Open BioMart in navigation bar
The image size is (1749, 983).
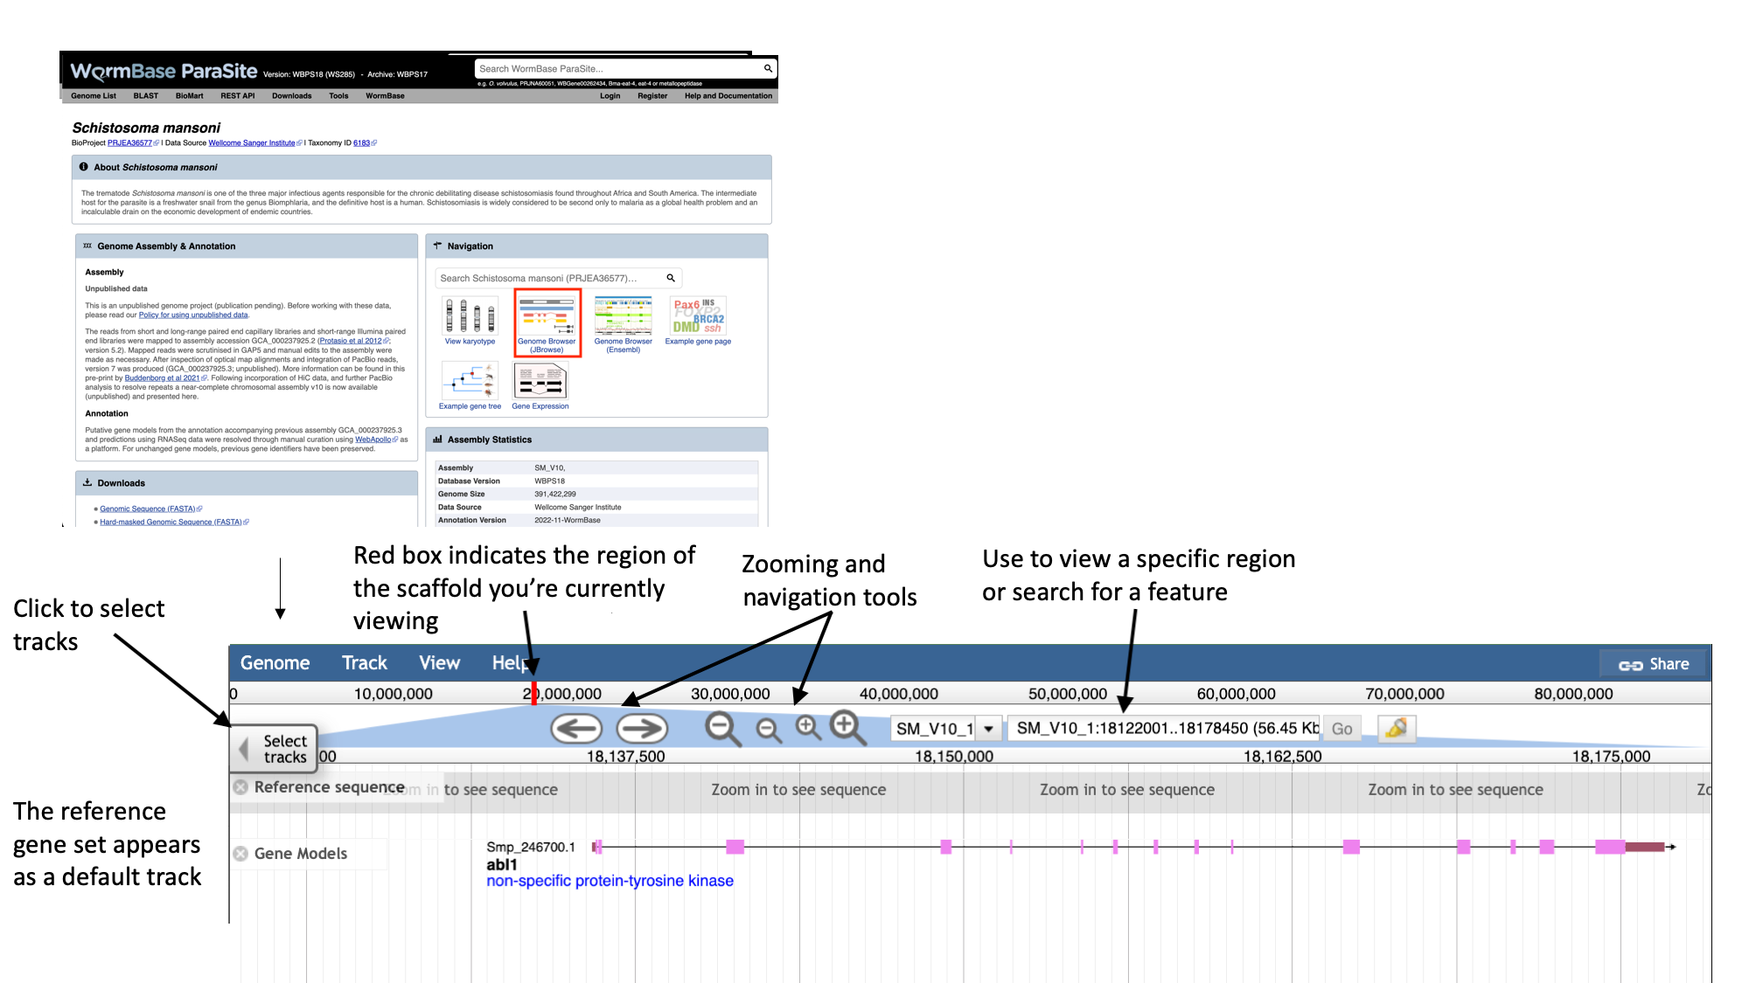pyautogui.click(x=189, y=96)
